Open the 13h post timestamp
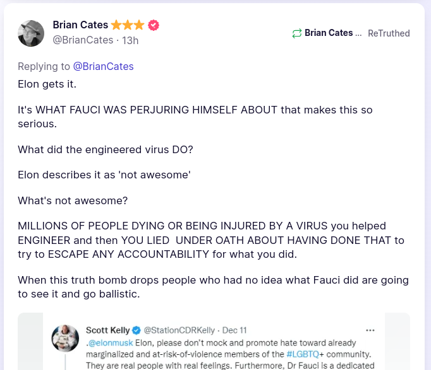The image size is (431, 370). point(130,40)
